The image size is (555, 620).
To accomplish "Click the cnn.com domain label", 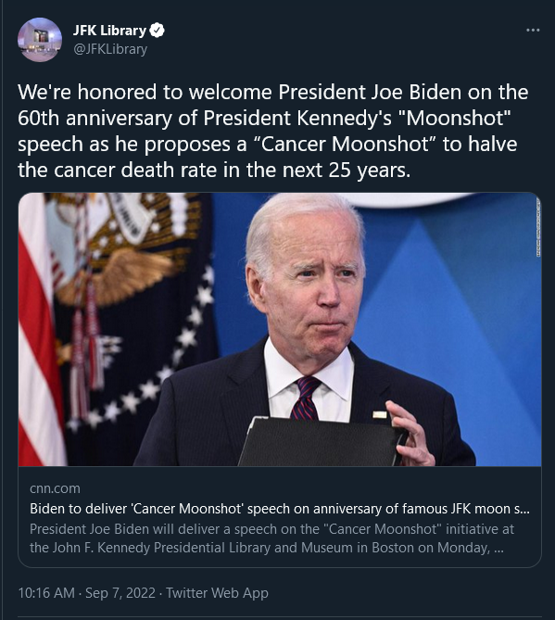I will [55, 488].
